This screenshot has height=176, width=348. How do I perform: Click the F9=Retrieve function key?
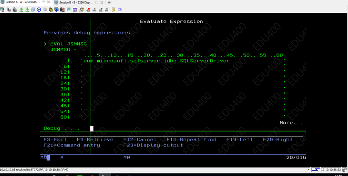(x=95, y=139)
